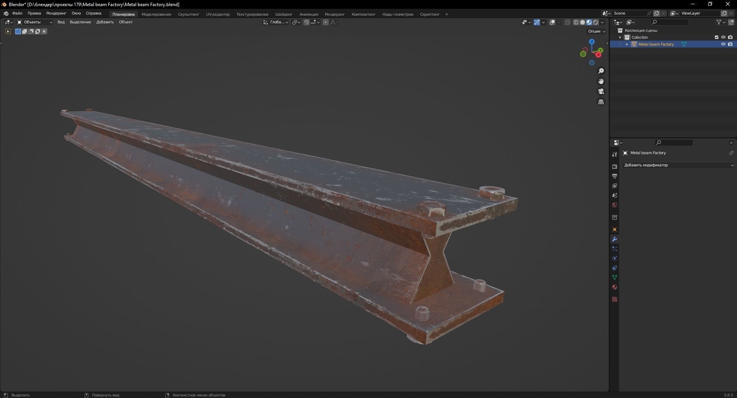This screenshot has width=737, height=398.
Task: Hide Collection in viewport via eye icon
Action: (x=723, y=38)
